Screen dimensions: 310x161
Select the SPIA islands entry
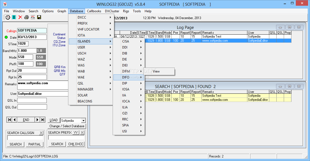pyautogui.click(x=129, y=125)
